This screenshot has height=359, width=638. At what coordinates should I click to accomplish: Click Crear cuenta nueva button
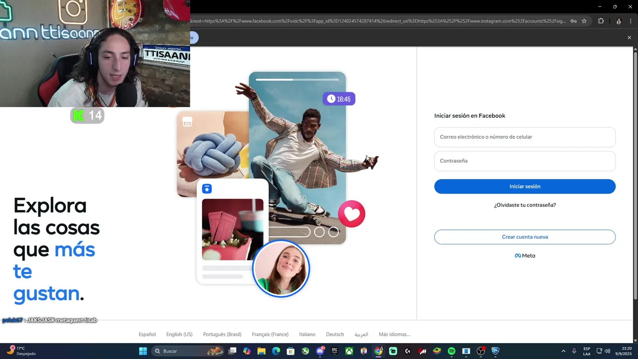[x=525, y=237]
